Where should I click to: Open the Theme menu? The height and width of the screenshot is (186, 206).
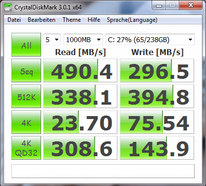(72, 20)
